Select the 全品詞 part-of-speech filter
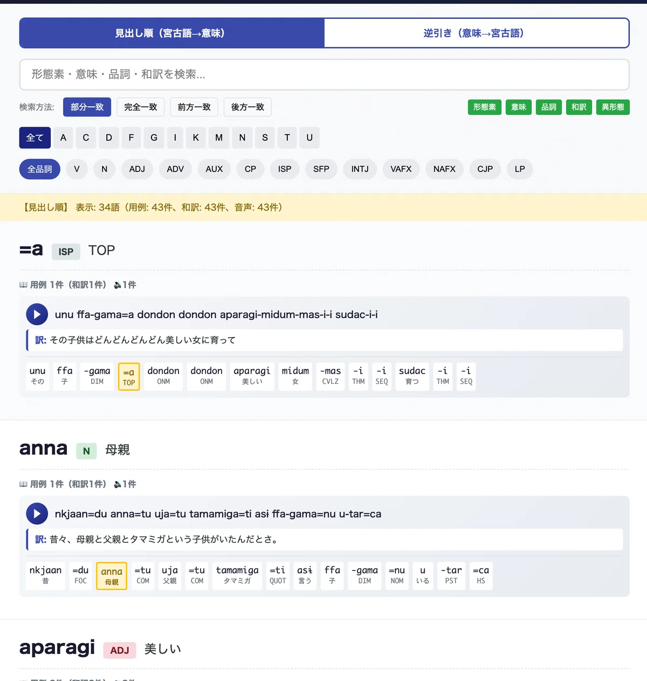Image resolution: width=647 pixels, height=681 pixels. pyautogui.click(x=40, y=169)
